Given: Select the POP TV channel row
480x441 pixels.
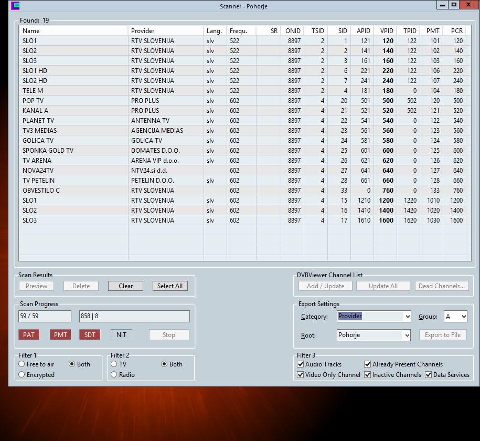Looking at the screenshot, I should point(245,101).
